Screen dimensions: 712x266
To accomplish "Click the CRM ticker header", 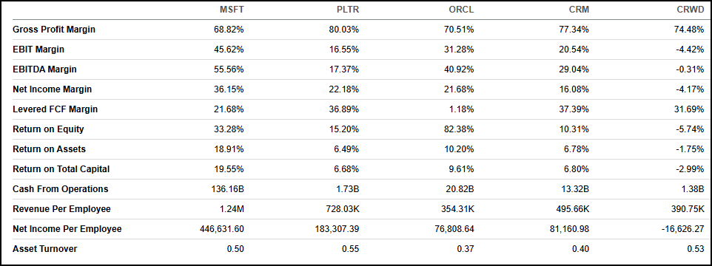I will click(579, 10).
